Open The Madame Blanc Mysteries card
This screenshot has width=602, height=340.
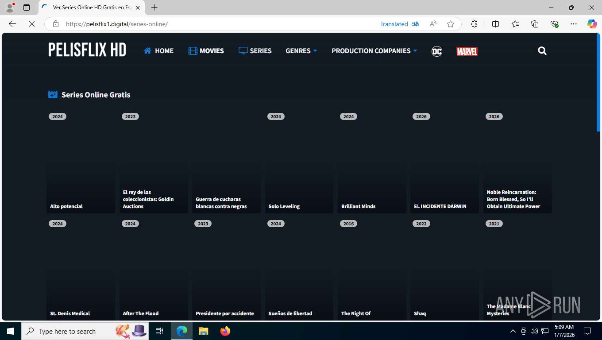tap(517, 269)
